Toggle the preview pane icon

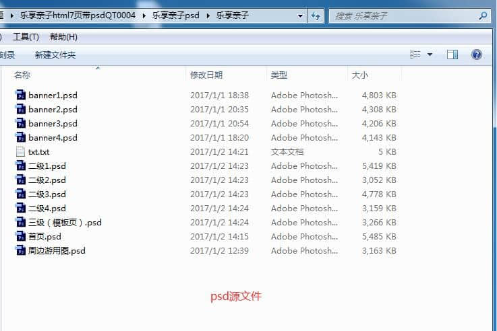pos(452,54)
